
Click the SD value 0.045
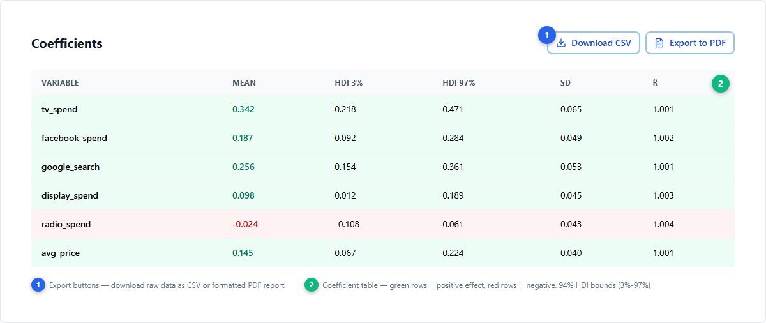(571, 195)
